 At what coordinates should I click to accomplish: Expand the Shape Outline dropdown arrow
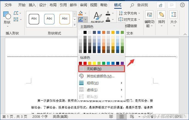click(85, 19)
